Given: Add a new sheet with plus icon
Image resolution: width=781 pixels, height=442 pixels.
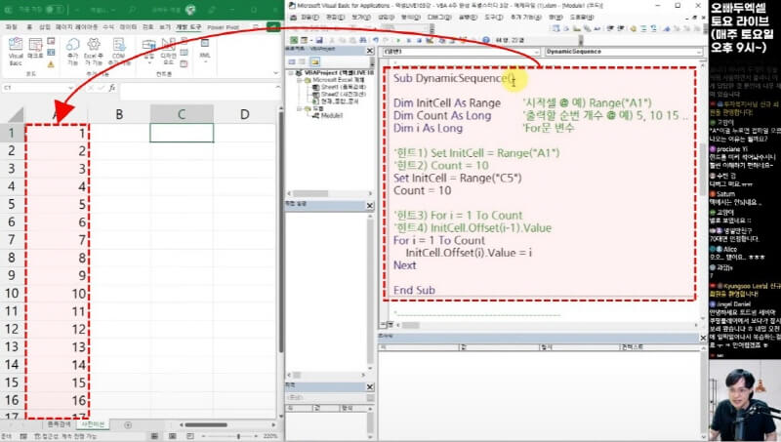Looking at the screenshot, I should click(128, 424).
